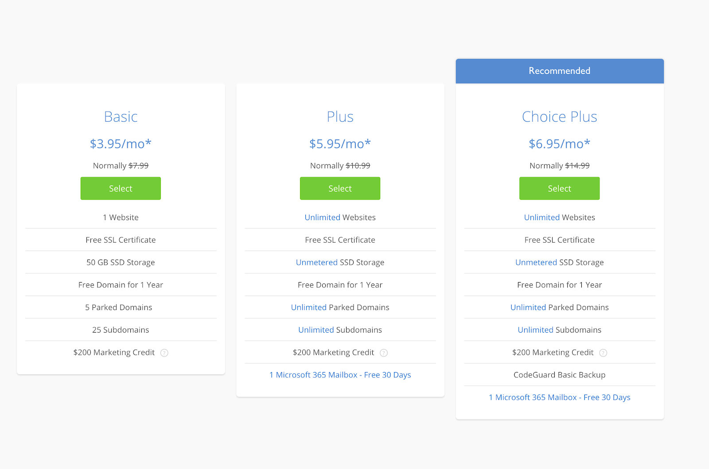709x469 pixels.
Task: Open the Marketing Credit tooltip in Plus plan
Action: pos(384,353)
